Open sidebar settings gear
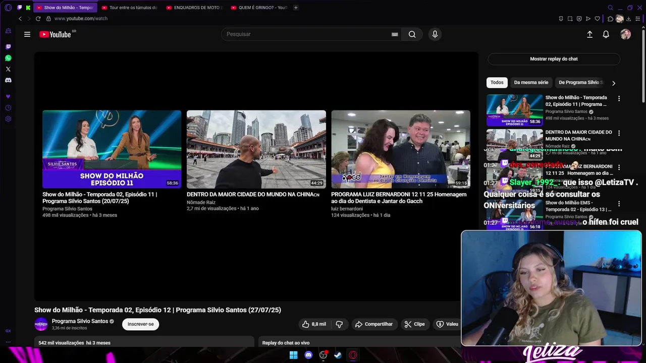The image size is (646, 363). pyautogui.click(x=8, y=119)
